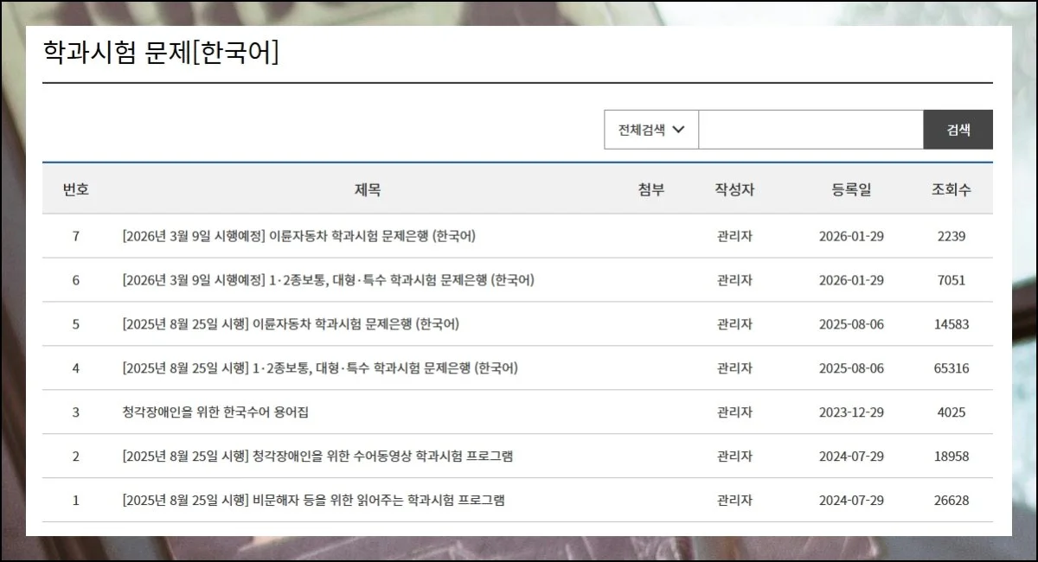Click the 학과시험 문제[한국어] page heading
Image resolution: width=1038 pixels, height=562 pixels.
click(x=161, y=53)
